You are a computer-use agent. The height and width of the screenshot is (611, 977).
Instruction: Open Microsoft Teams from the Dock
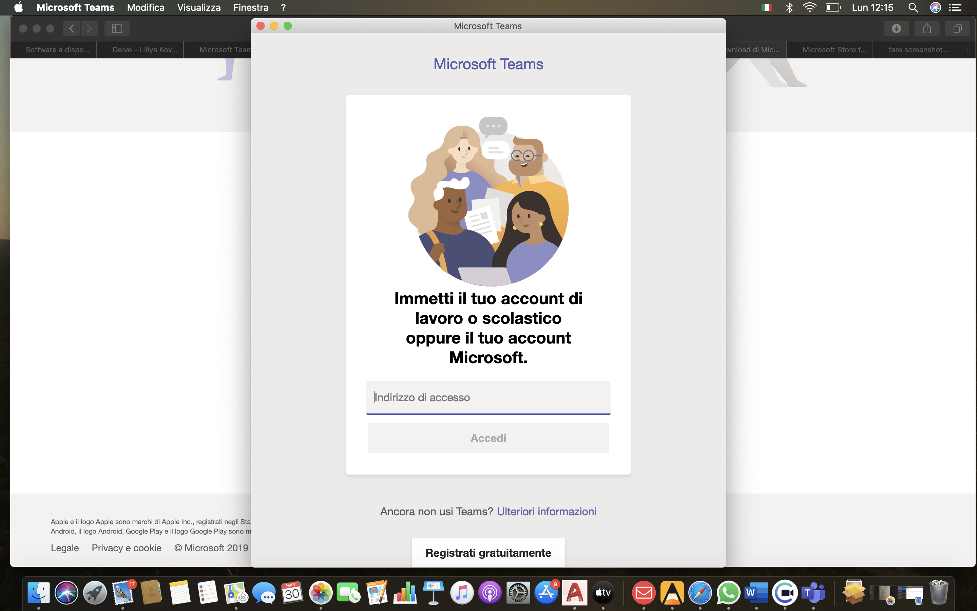point(813,592)
